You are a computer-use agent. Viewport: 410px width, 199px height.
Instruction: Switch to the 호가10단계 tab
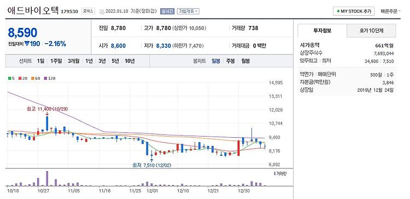pos(371,31)
